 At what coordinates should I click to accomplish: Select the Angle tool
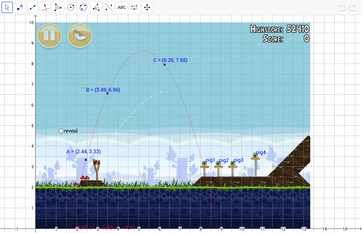click(x=96, y=7)
